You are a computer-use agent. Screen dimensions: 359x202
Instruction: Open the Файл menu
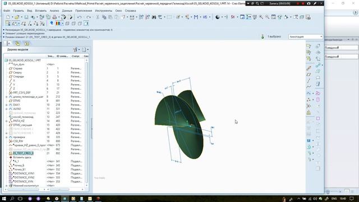pos(7,11)
